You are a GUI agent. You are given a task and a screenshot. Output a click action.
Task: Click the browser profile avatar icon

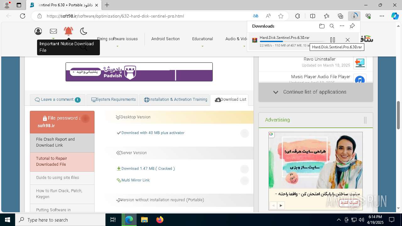[7, 5]
